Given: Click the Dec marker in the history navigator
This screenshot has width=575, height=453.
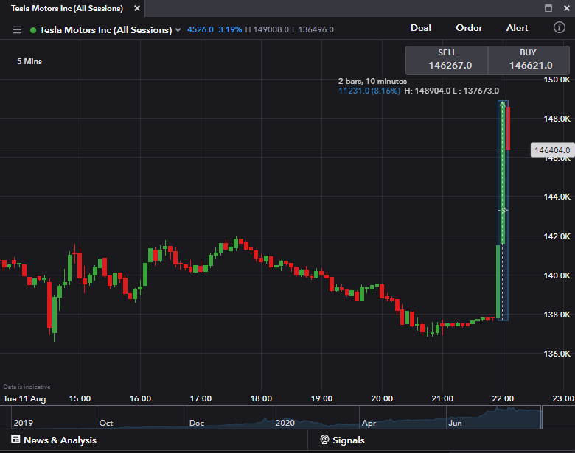Looking at the screenshot, I should pyautogui.click(x=197, y=423).
